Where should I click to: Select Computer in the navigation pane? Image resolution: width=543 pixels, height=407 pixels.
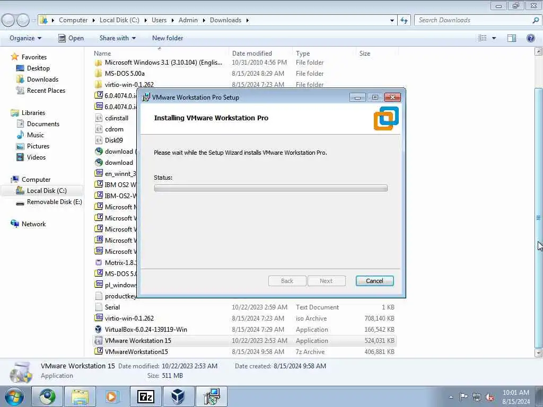[x=36, y=179]
